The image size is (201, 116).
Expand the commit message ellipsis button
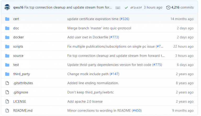pos(118,8)
